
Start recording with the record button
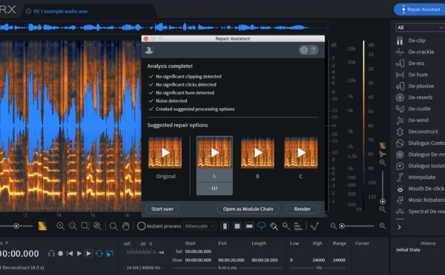click(x=61, y=254)
